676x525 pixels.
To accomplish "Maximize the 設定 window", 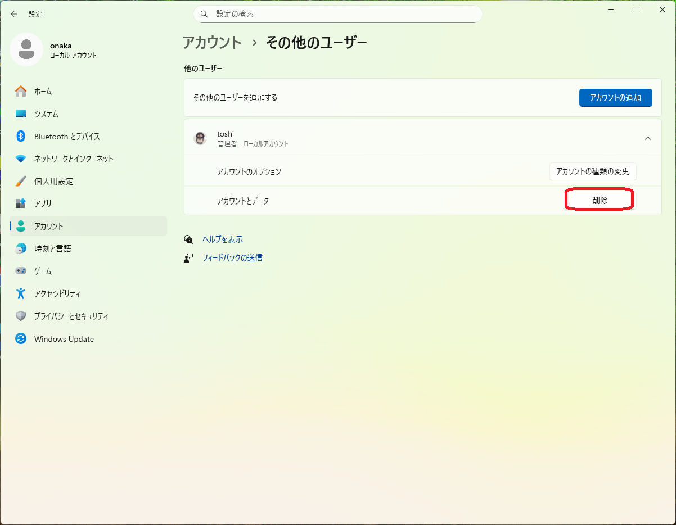I will (637, 10).
